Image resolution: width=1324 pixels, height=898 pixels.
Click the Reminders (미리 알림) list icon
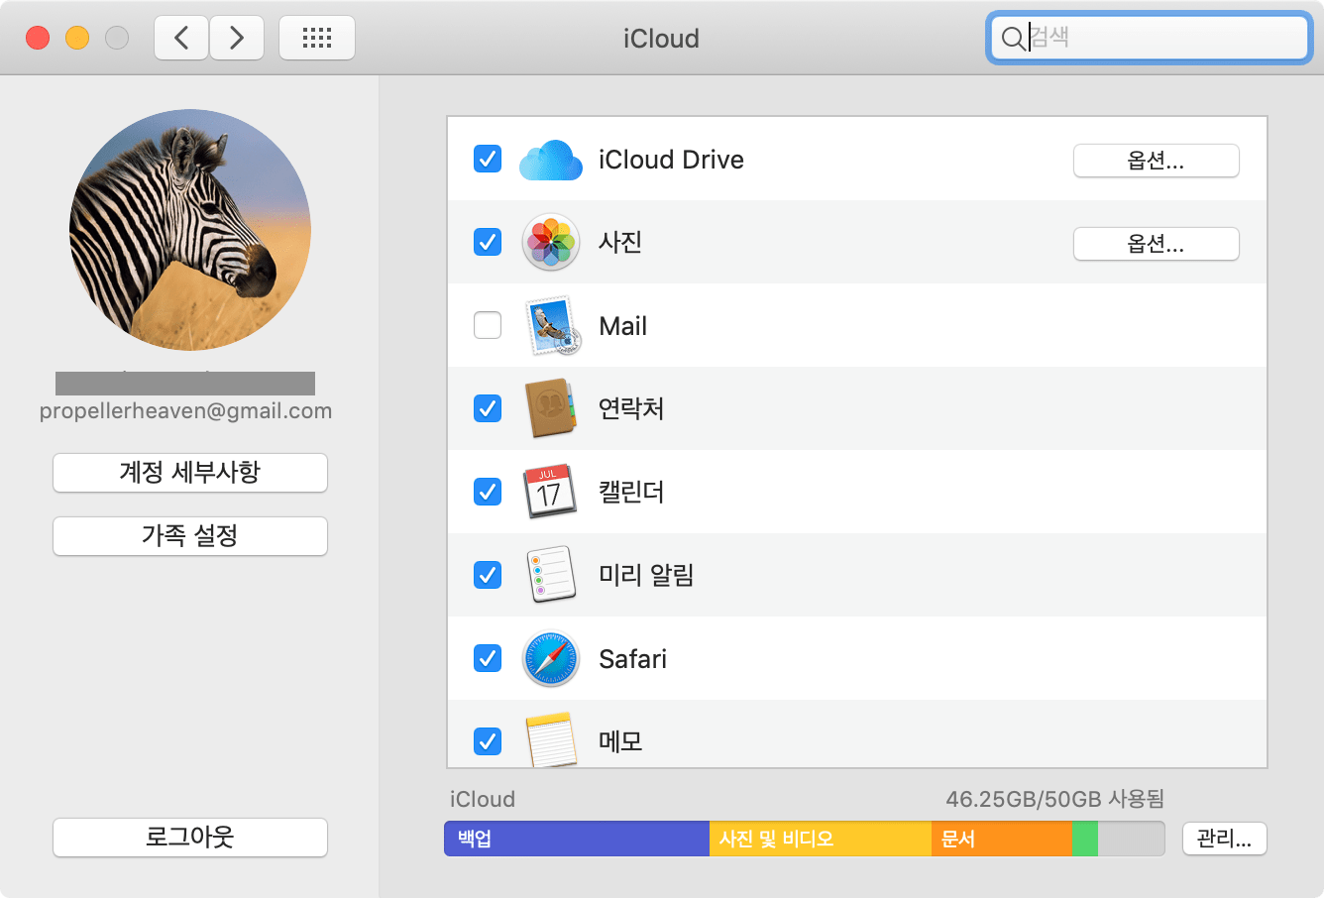click(x=550, y=575)
